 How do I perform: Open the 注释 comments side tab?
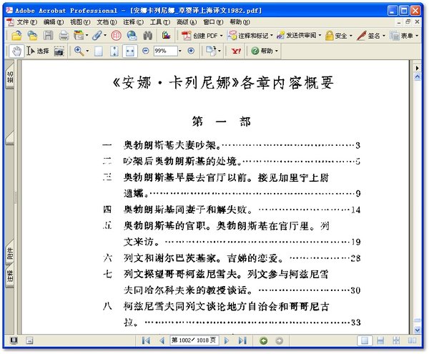10,276
